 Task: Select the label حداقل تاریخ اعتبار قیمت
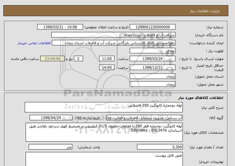(210, 68)
